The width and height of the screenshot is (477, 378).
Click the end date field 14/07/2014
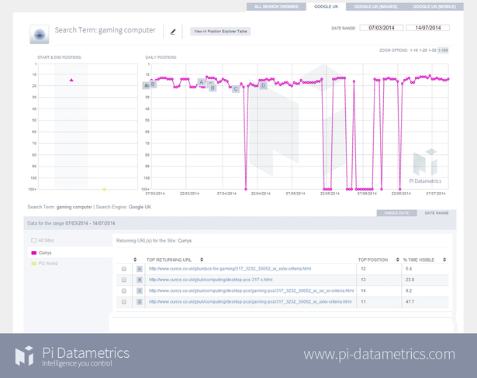(427, 28)
